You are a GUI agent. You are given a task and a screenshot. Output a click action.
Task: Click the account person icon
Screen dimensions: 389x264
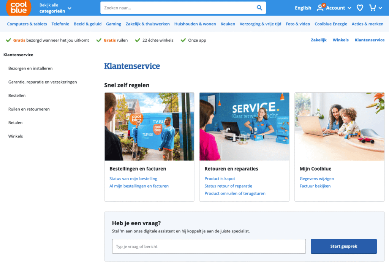click(320, 8)
